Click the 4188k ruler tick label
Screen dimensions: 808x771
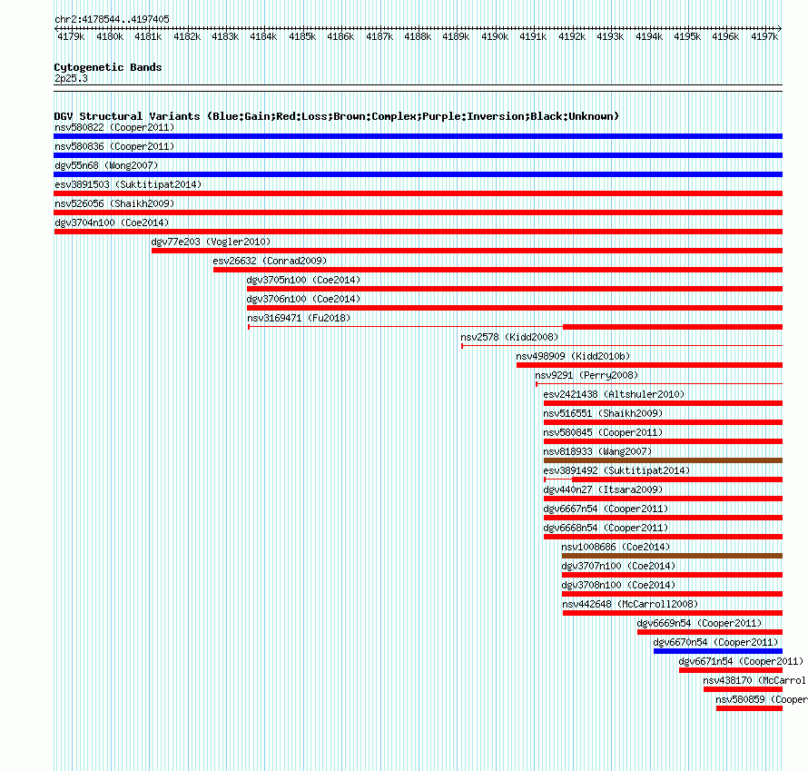(418, 36)
